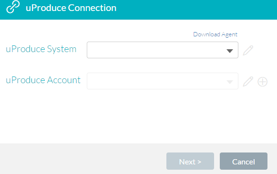The image size is (277, 174).
Task: Click the uProduce System label
Action: [x=41, y=49]
